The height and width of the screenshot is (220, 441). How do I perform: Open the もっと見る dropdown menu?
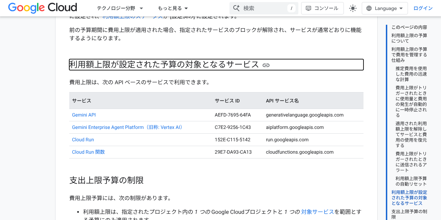(173, 8)
